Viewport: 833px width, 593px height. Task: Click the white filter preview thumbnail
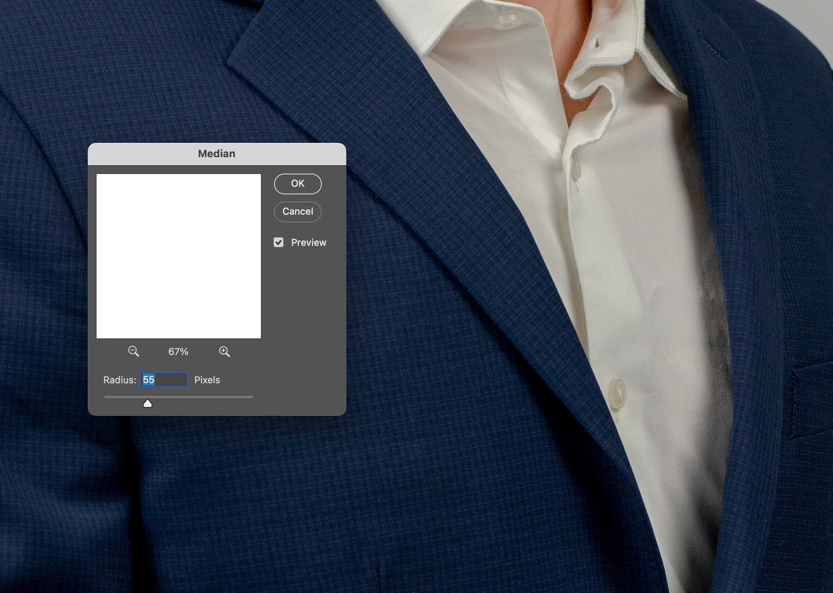click(179, 256)
